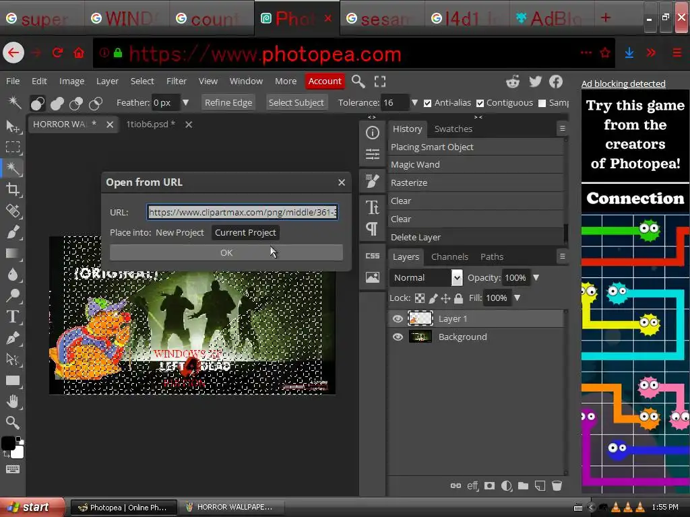
Task: Open Photopea Reddit page icon
Action: (513, 81)
